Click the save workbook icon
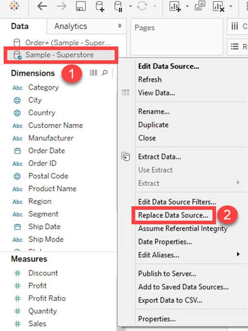This screenshot has height=331, width=248. pos(81,6)
